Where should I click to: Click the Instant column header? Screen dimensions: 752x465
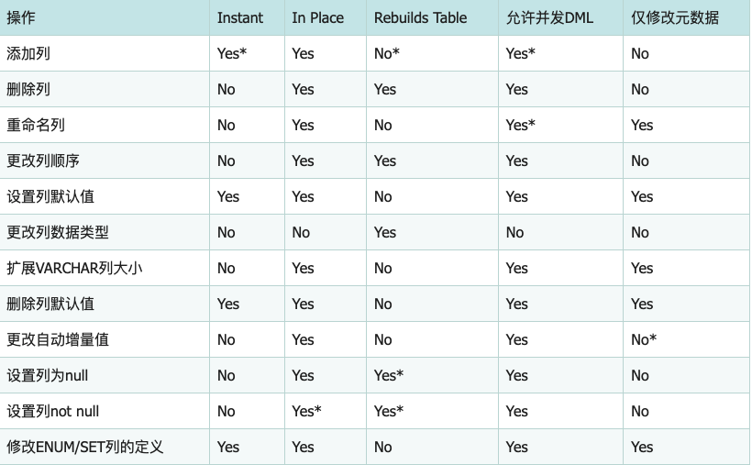pos(240,17)
